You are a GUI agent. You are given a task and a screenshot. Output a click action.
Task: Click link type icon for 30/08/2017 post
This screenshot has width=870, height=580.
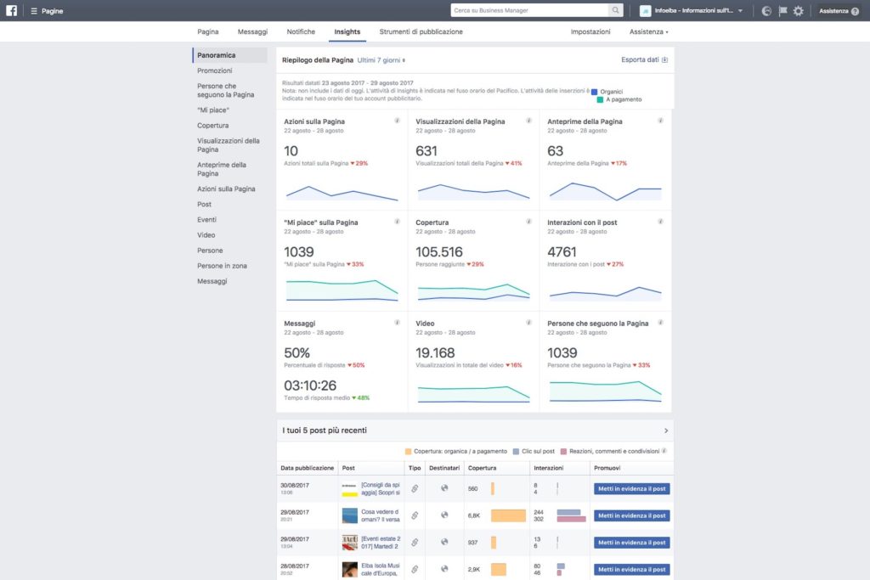(415, 488)
